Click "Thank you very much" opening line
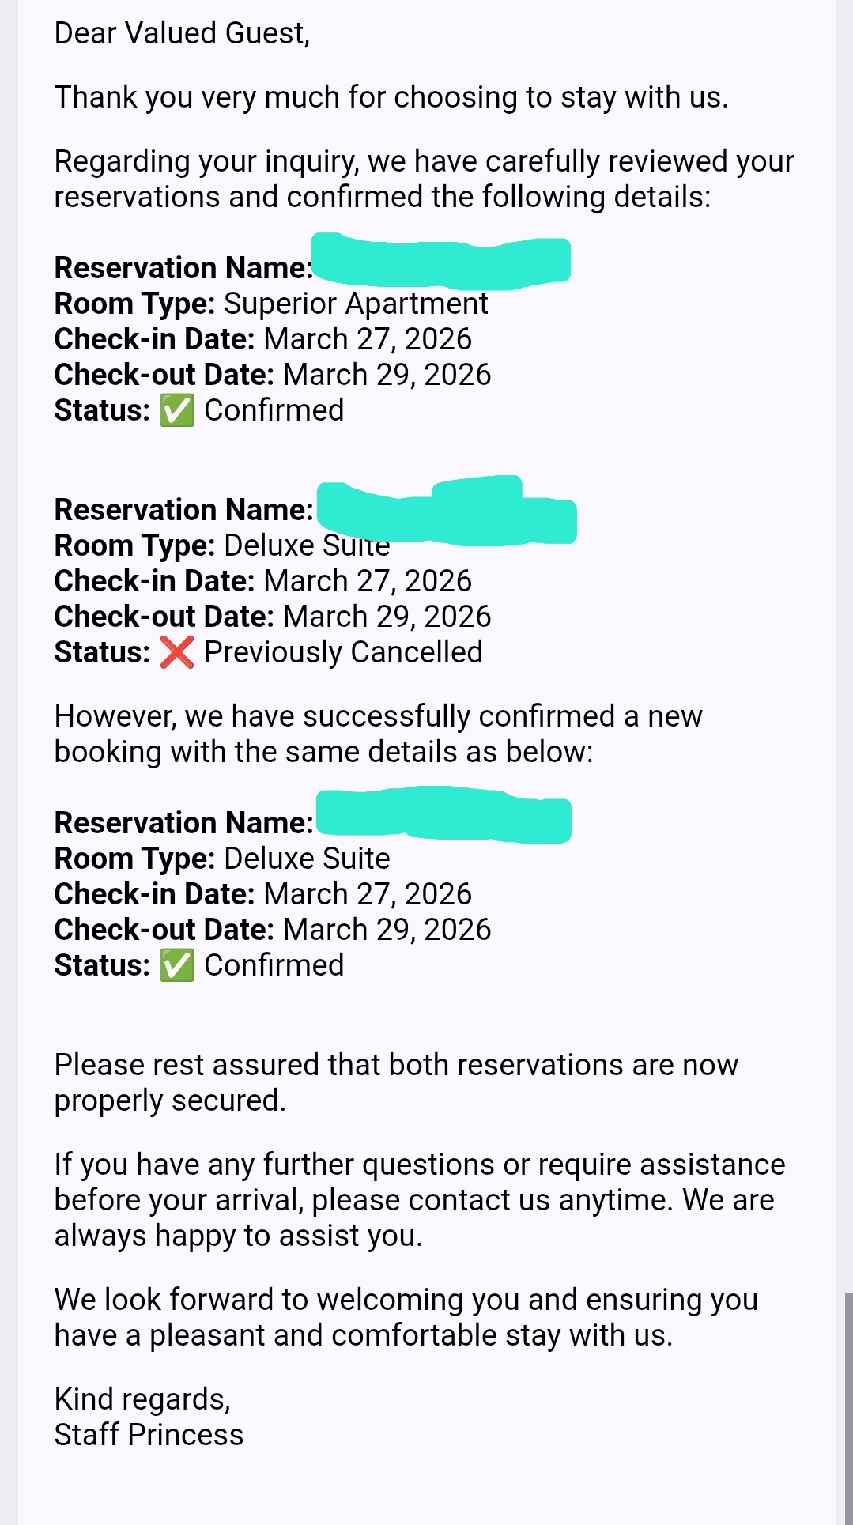 (x=391, y=97)
